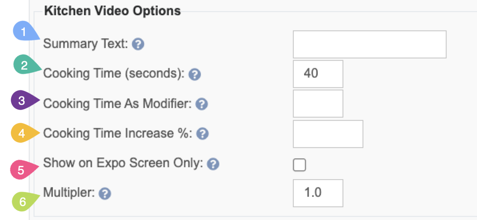Image resolution: width=477 pixels, height=220 pixels.
Task: Open the help icon beside Summary Text
Action: (x=138, y=45)
